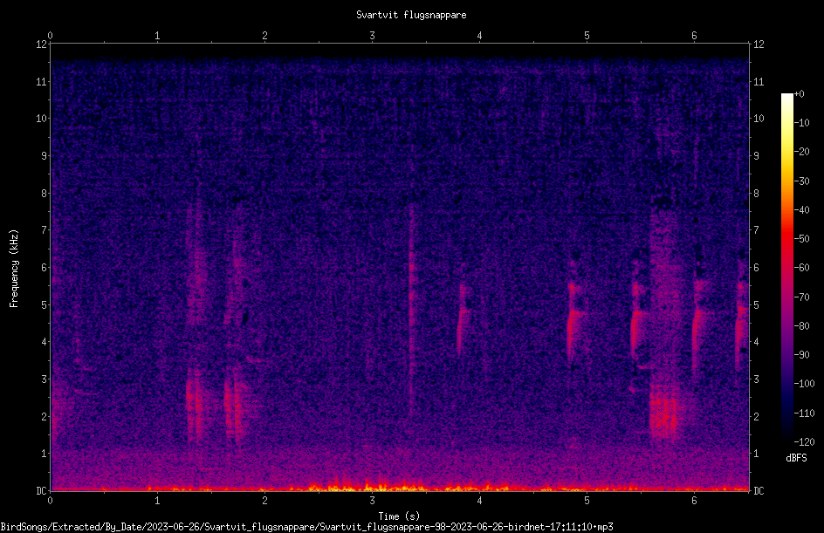Viewport: 824px width, 533px height.
Task: Click the "-30" color scale value
Action: coord(801,181)
